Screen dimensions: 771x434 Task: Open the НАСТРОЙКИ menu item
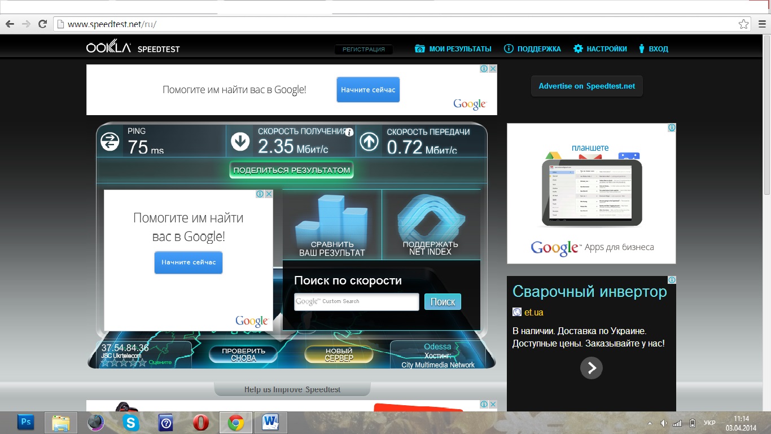point(607,49)
